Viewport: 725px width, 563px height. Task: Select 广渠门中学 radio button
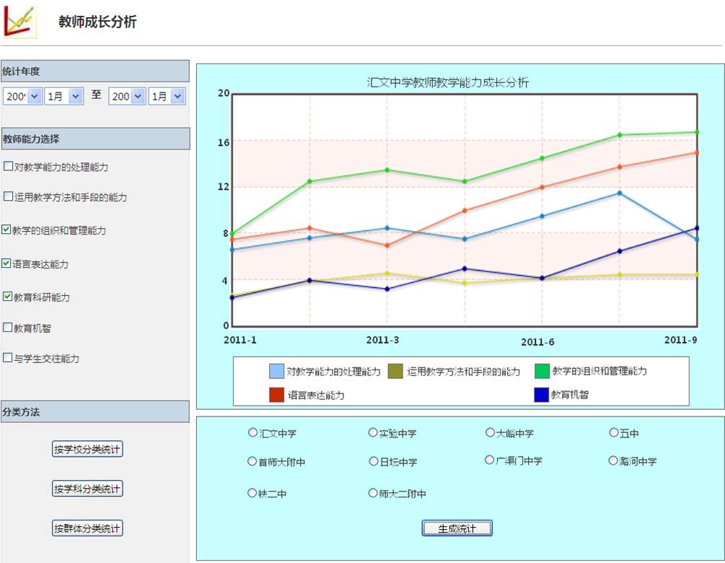click(489, 460)
